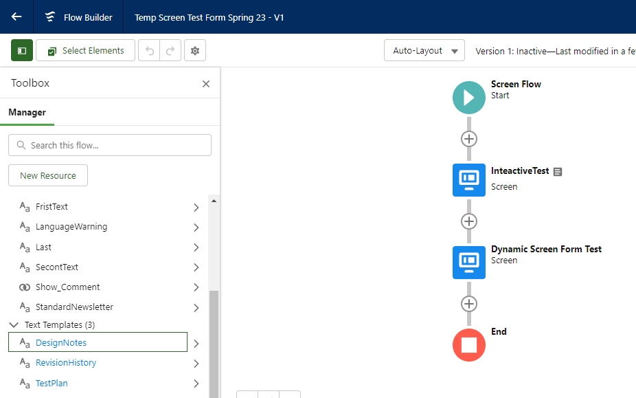Redo the last action
Viewport: 636px width, 398px height.
click(x=170, y=50)
